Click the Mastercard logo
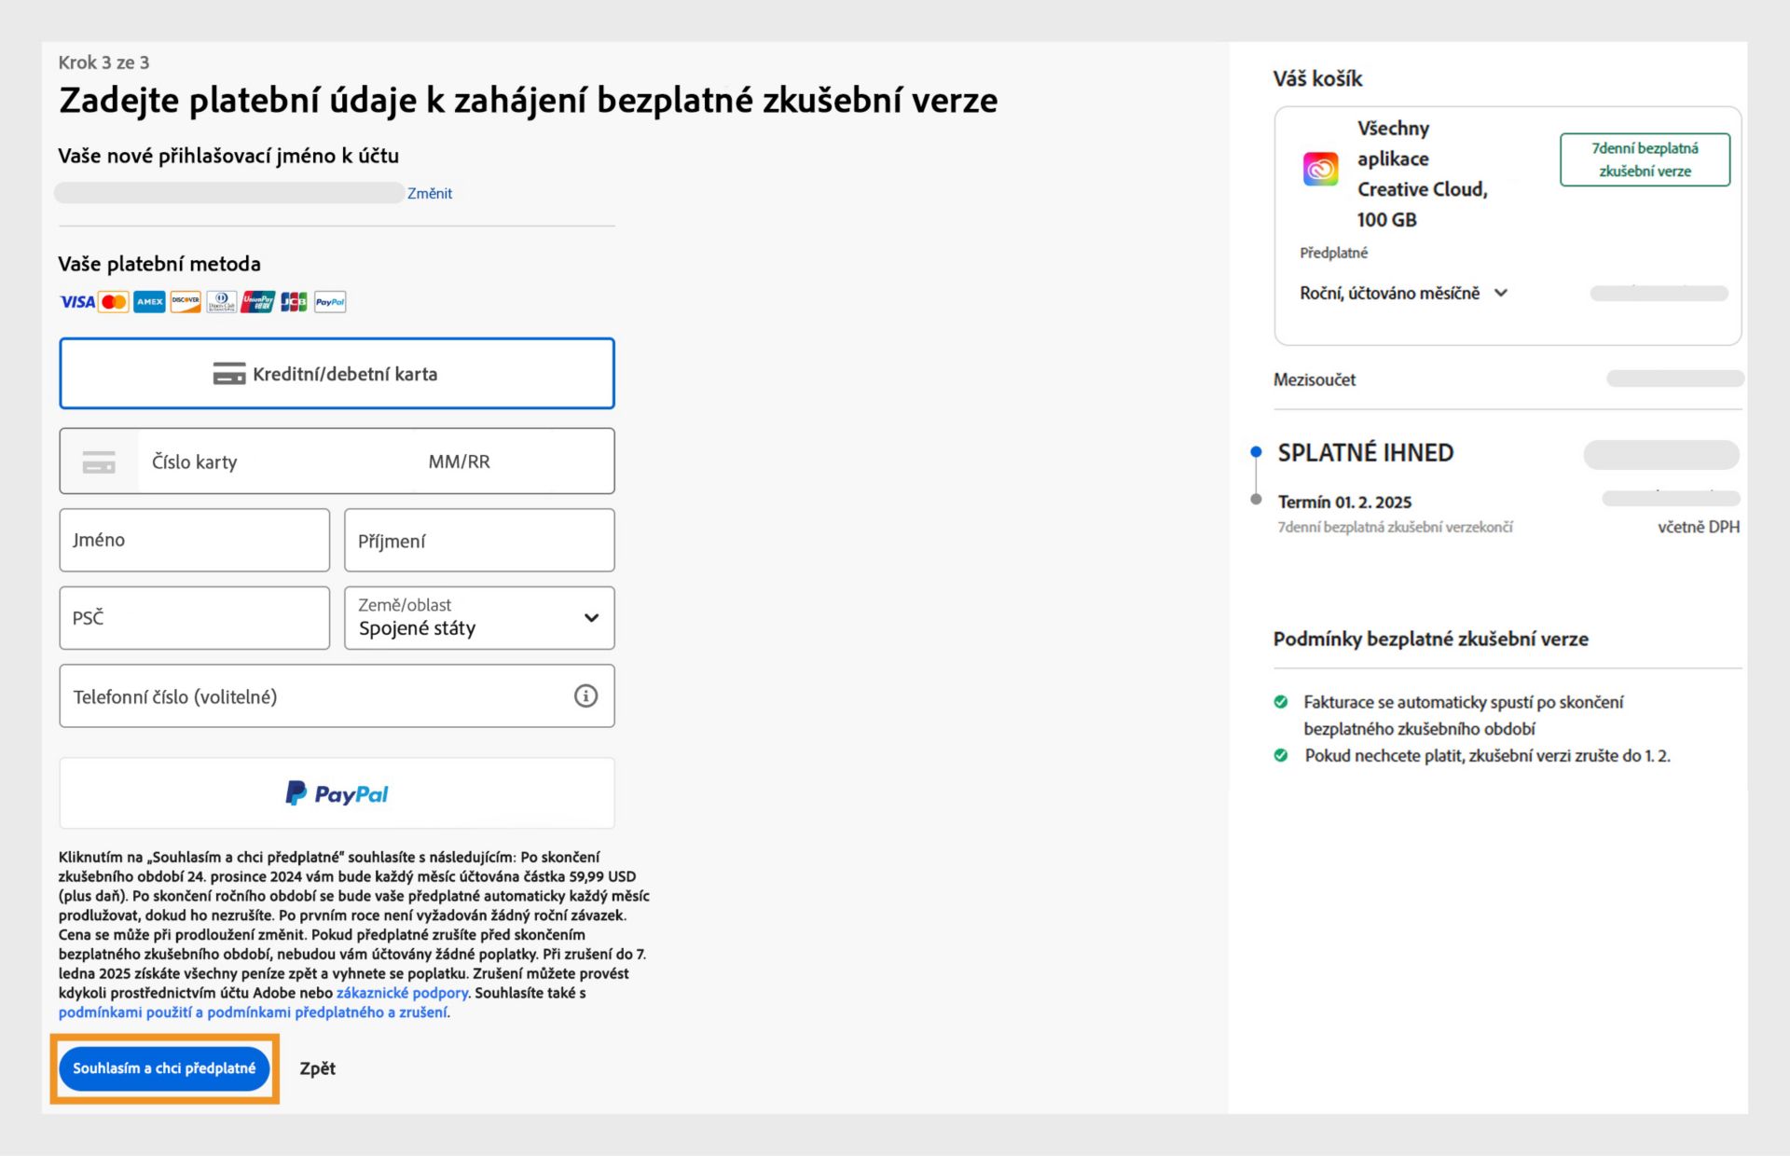Viewport: 1790px width, 1156px height. click(114, 302)
